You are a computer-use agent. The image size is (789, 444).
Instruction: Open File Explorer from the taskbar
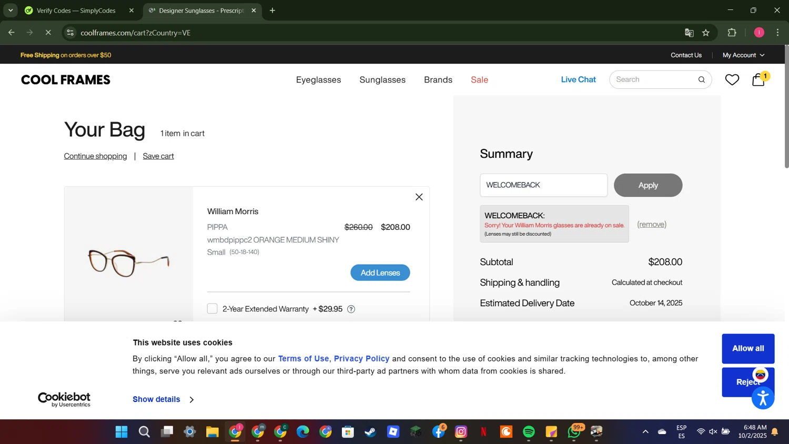tap(213, 432)
